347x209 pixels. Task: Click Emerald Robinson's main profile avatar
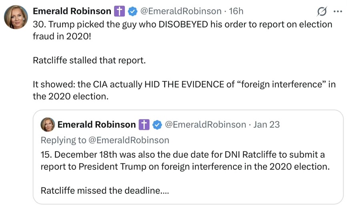click(x=16, y=17)
